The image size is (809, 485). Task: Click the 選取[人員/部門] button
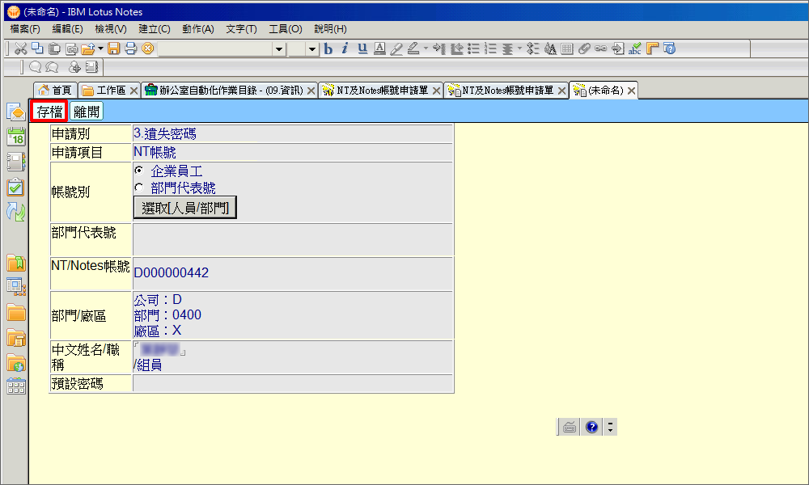pos(184,207)
